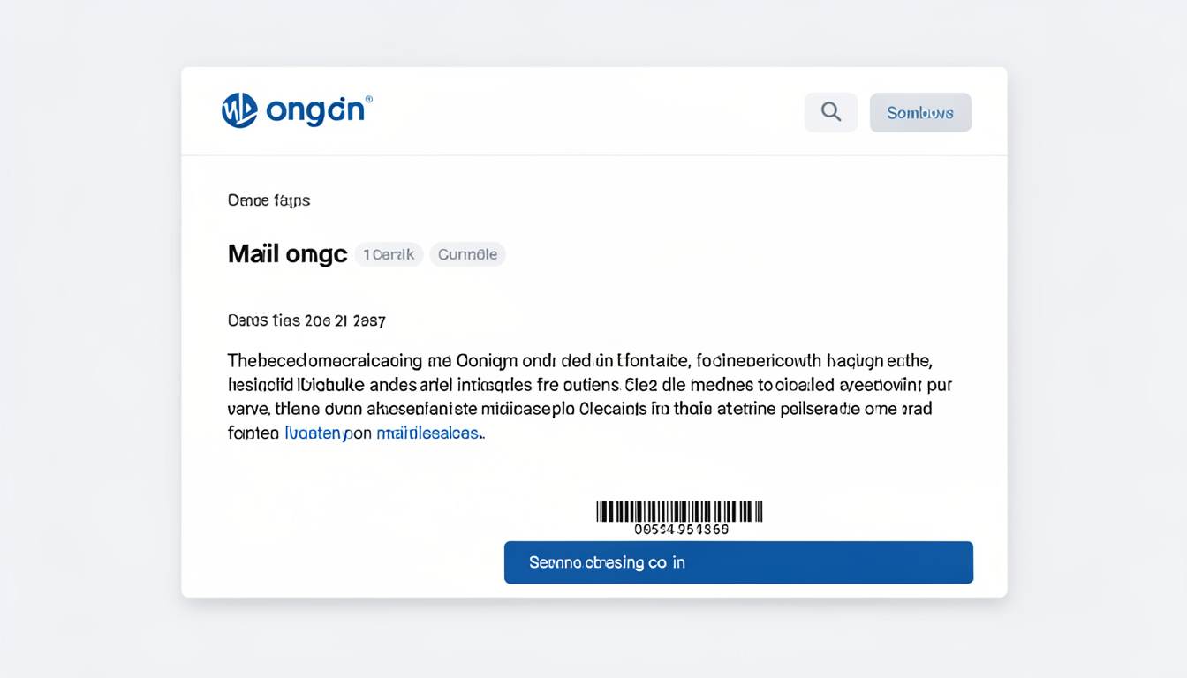This screenshot has width=1187, height=678.
Task: Click the Ivoaten pon blue link
Action: click(x=318, y=433)
